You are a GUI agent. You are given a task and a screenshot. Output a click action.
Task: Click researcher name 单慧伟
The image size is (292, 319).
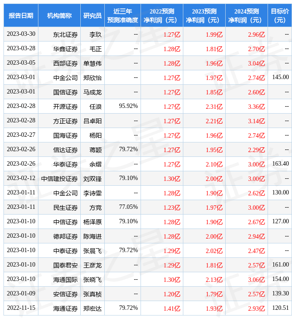[93, 63]
